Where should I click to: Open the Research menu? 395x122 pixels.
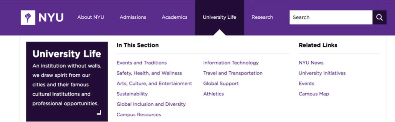pyautogui.click(x=262, y=17)
